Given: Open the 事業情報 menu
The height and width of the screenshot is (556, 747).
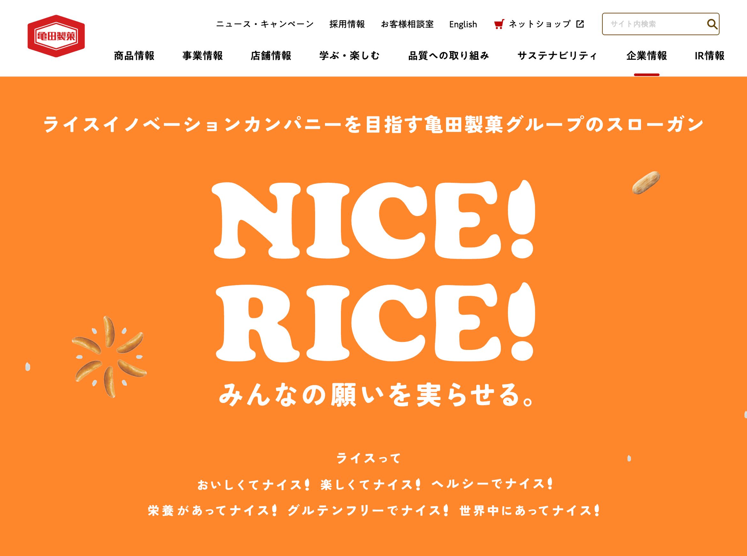Looking at the screenshot, I should [203, 56].
